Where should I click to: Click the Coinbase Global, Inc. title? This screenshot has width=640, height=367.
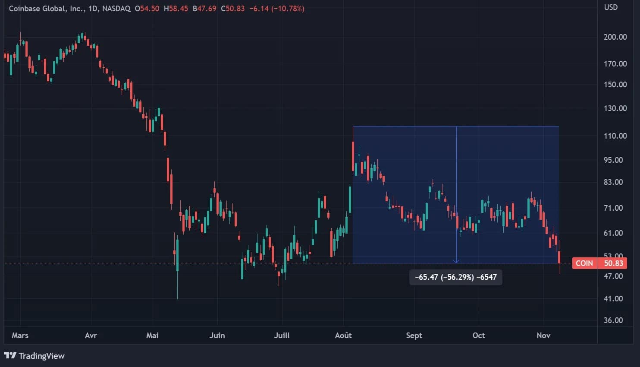tap(46, 9)
